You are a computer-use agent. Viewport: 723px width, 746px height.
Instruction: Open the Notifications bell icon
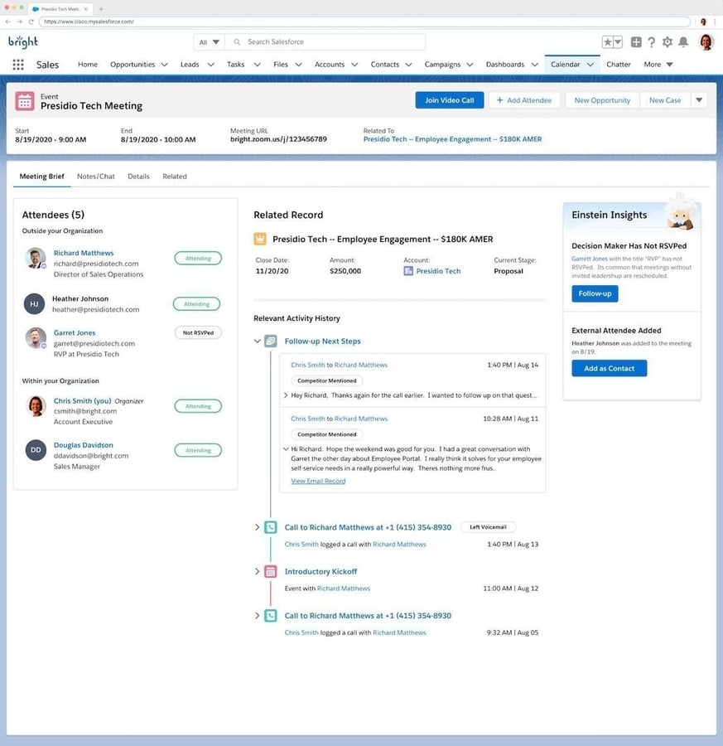tap(683, 42)
